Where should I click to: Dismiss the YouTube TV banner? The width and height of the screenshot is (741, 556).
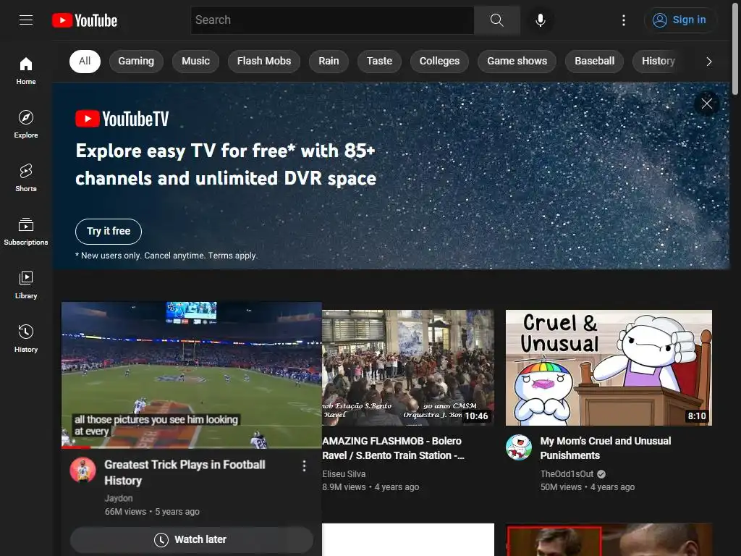(706, 104)
